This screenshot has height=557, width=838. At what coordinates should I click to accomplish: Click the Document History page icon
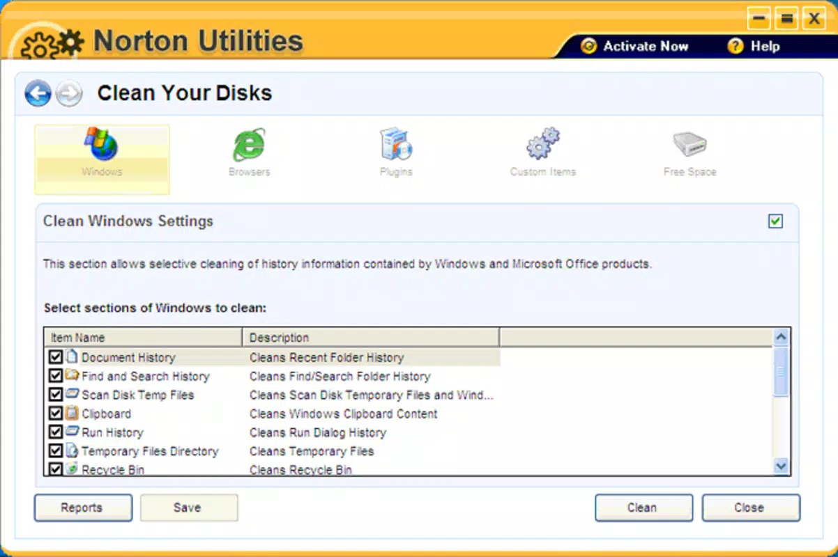(x=72, y=356)
